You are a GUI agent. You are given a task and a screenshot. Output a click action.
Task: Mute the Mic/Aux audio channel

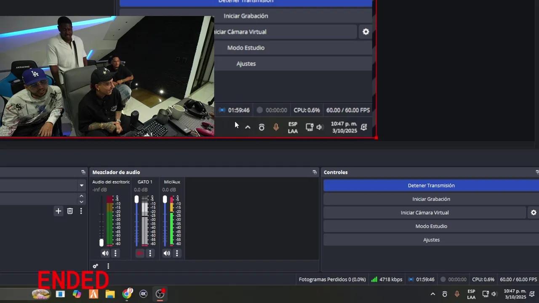[x=167, y=253]
